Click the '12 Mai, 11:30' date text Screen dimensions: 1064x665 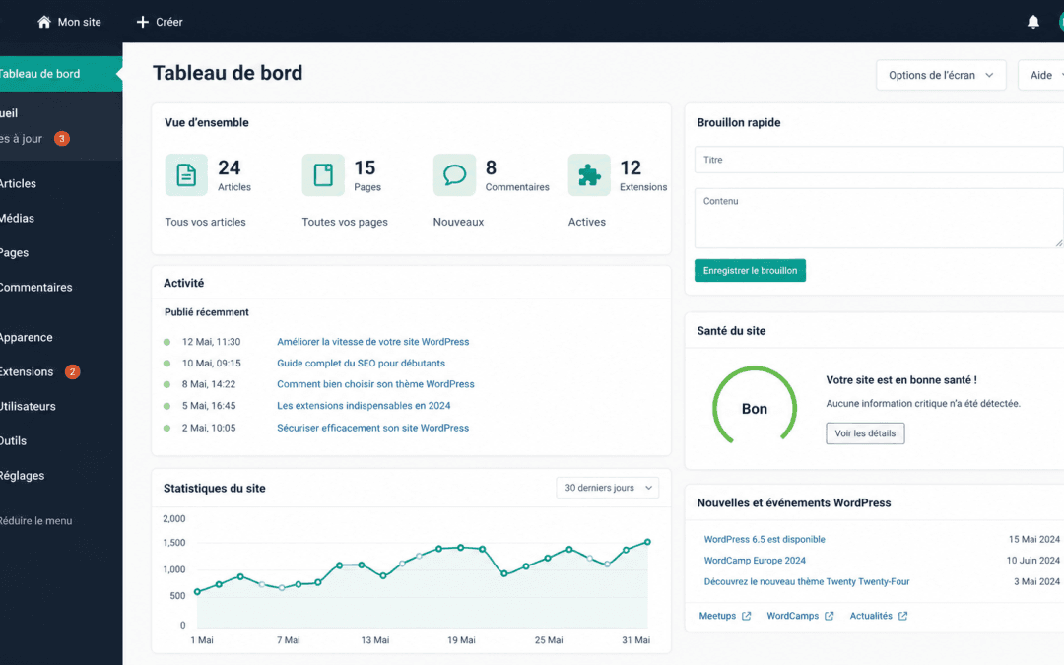point(211,342)
